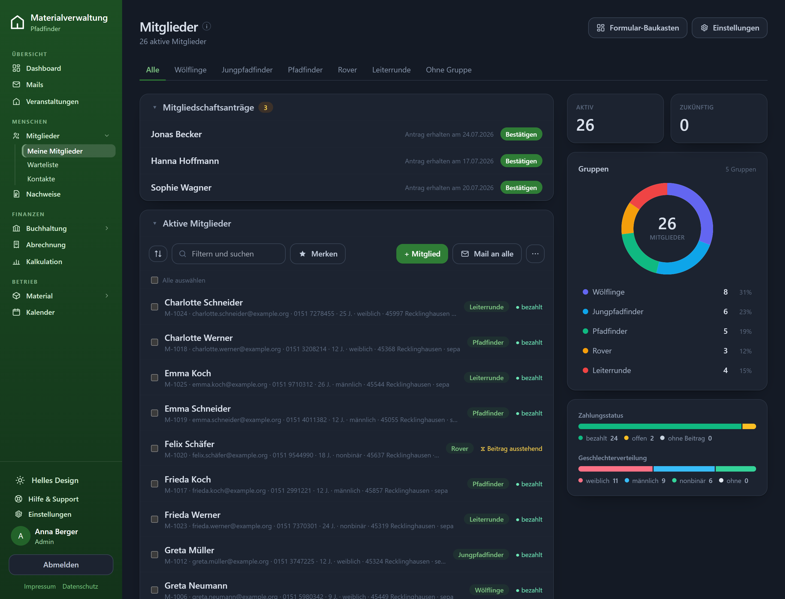
Task: Click the Filtern und suchen field
Action: (x=228, y=254)
